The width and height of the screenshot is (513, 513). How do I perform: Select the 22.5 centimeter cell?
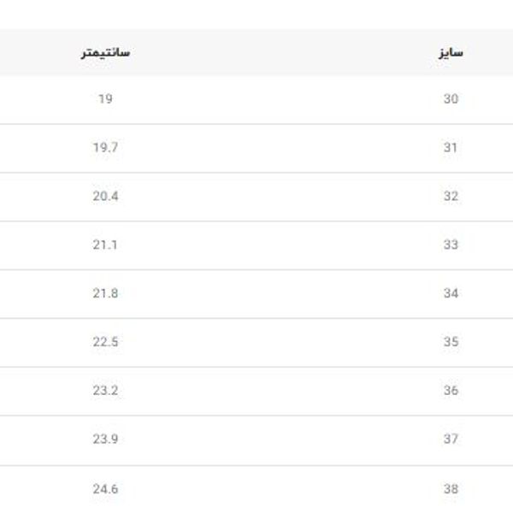105,343
